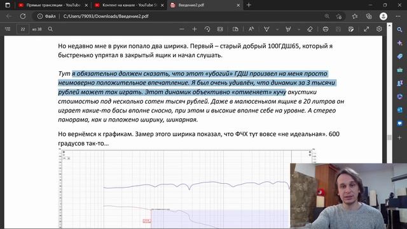This screenshot has height=229, width=407.
Task: Click the Save as icon in PDF toolbar
Action: pos(351,29)
